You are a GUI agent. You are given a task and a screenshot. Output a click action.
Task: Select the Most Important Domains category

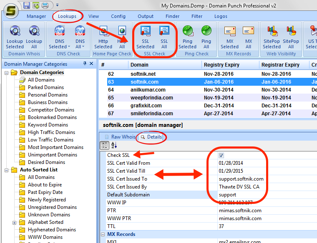[55, 147]
